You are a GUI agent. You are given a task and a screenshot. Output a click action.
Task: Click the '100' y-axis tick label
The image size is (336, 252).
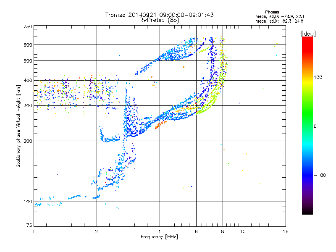coord(28,202)
